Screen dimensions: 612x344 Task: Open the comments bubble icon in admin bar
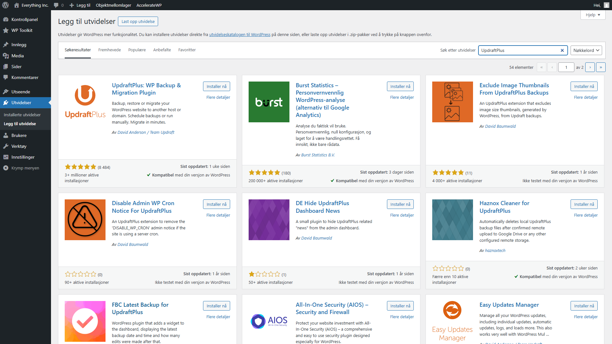(56, 5)
